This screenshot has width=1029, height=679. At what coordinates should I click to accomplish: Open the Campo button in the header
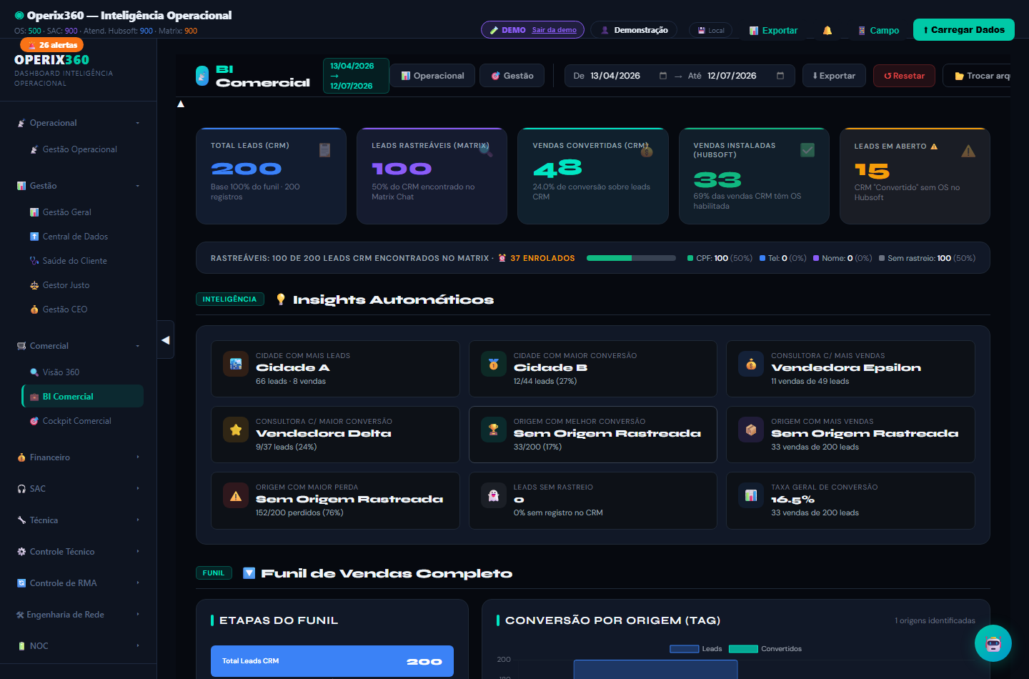tap(878, 30)
